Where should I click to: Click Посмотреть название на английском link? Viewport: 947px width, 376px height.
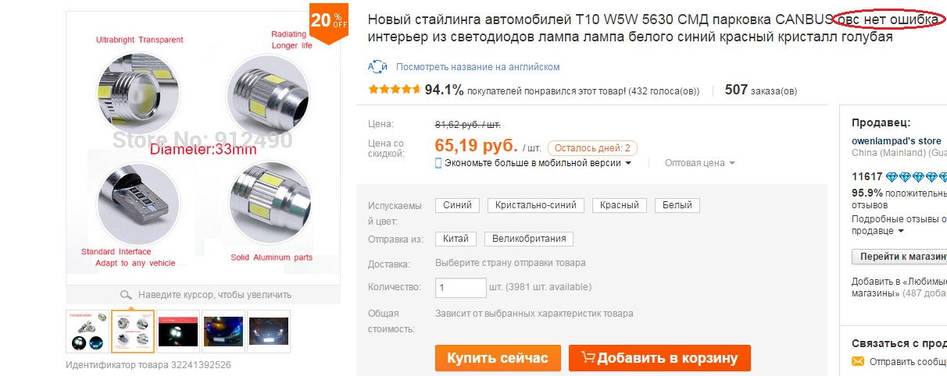point(477,67)
